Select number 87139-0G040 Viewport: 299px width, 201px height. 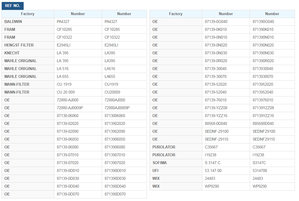point(216,22)
